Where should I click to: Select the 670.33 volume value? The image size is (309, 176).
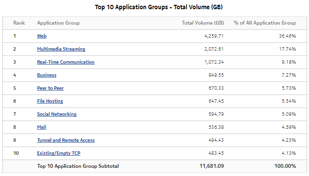(x=216, y=88)
